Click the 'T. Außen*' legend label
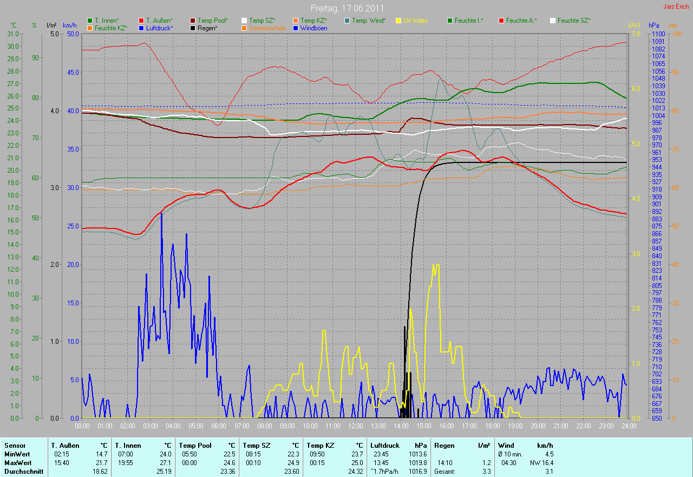 coord(159,21)
